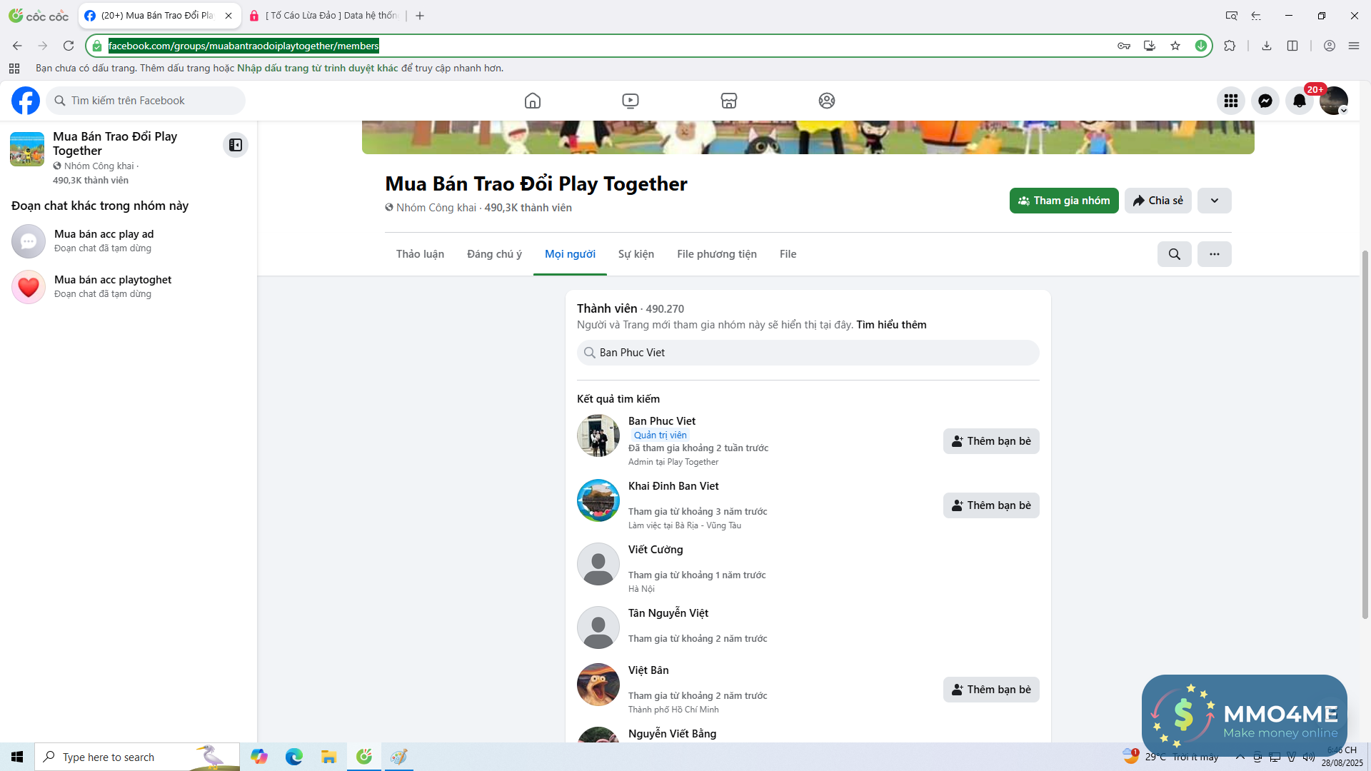Toggle the left group sidebar panel
The height and width of the screenshot is (771, 1371).
click(235, 145)
